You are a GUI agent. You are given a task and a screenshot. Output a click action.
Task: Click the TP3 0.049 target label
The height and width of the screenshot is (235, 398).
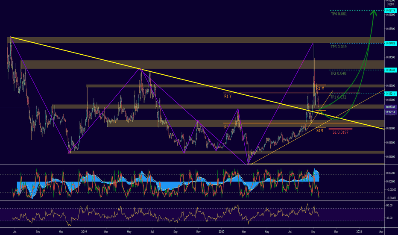click(x=338, y=47)
